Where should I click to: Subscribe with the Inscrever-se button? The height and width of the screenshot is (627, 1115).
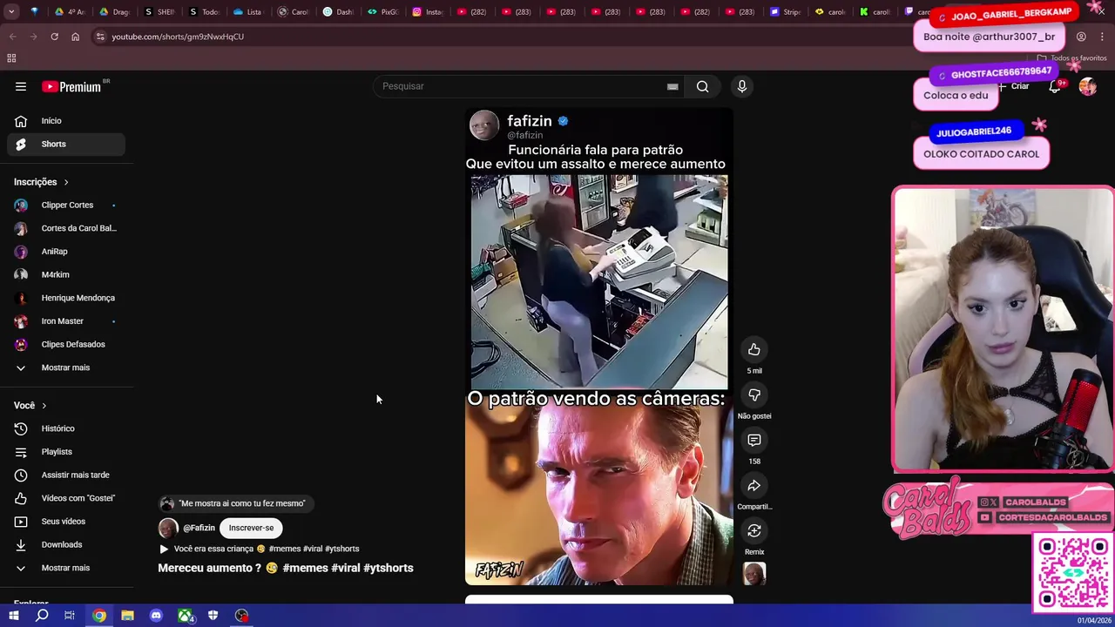(x=251, y=528)
